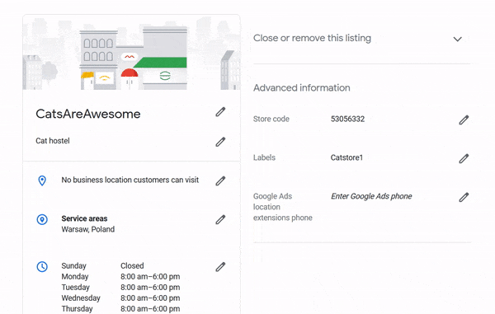Click the Store code label
This screenshot has height=314, width=495.
coord(271,119)
